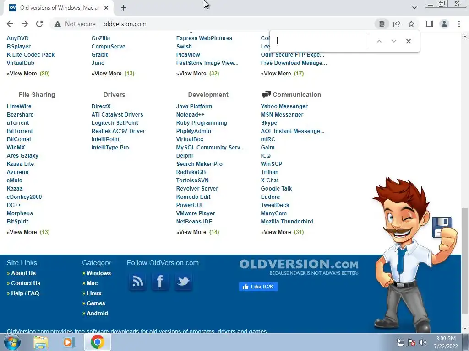Open the uTorrent link

click(x=18, y=122)
